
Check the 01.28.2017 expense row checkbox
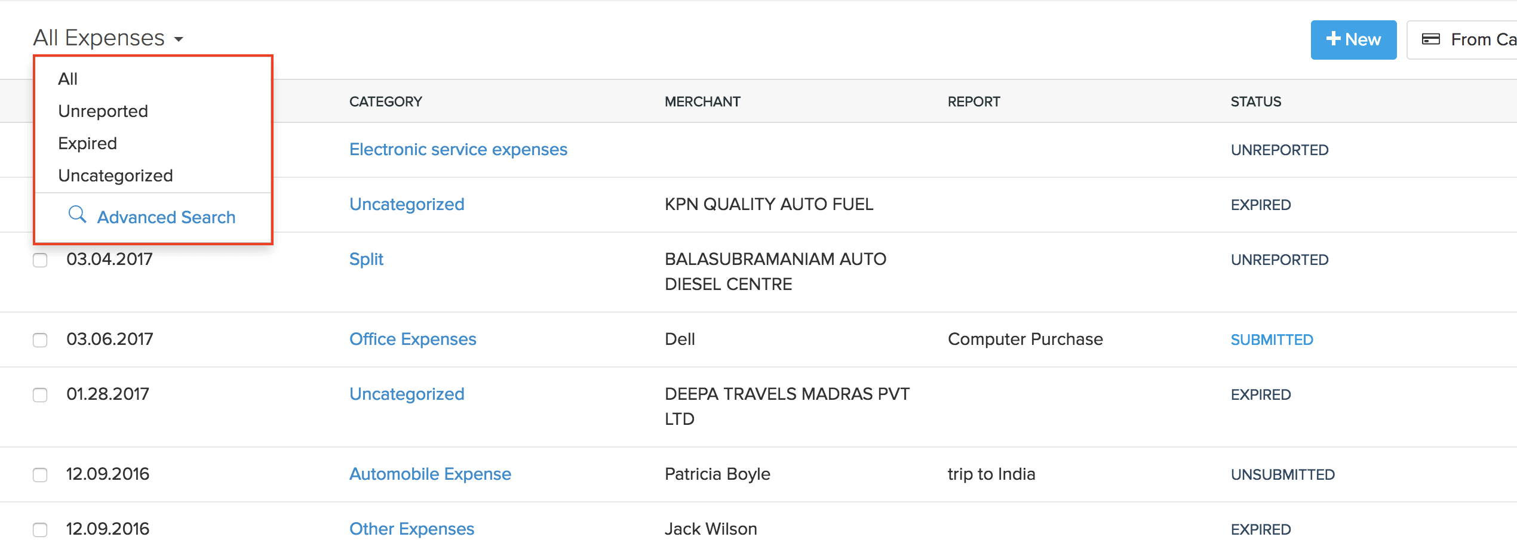click(x=40, y=395)
